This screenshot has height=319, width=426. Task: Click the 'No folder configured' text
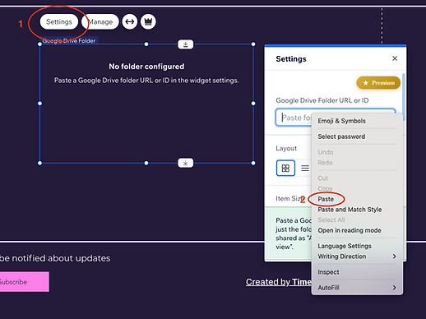pos(146,67)
